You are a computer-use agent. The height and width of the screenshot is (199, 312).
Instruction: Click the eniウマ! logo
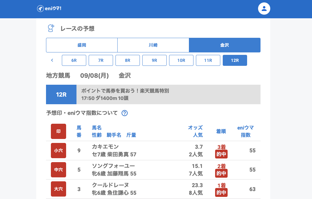pos(49,9)
